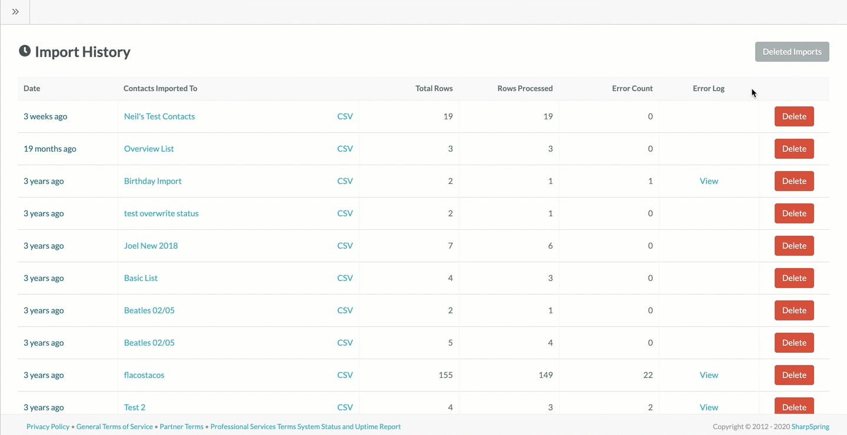
Task: Click the Date column header
Action: pos(32,89)
